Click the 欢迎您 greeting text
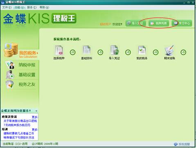 point(117,24)
